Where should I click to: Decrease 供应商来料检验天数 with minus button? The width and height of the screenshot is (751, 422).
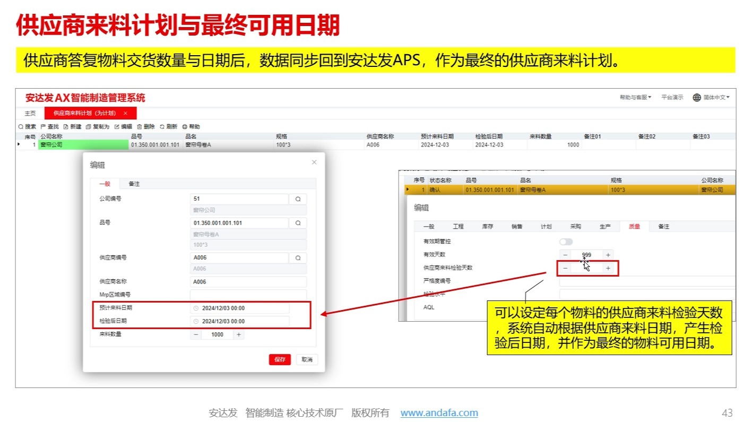565,268
